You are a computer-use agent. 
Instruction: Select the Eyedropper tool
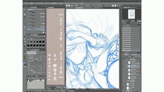click(x=25, y=24)
